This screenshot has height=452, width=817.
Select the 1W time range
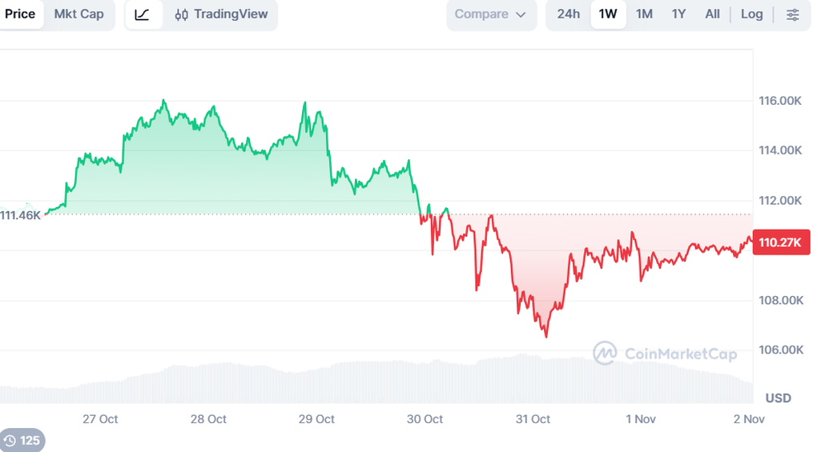click(608, 14)
